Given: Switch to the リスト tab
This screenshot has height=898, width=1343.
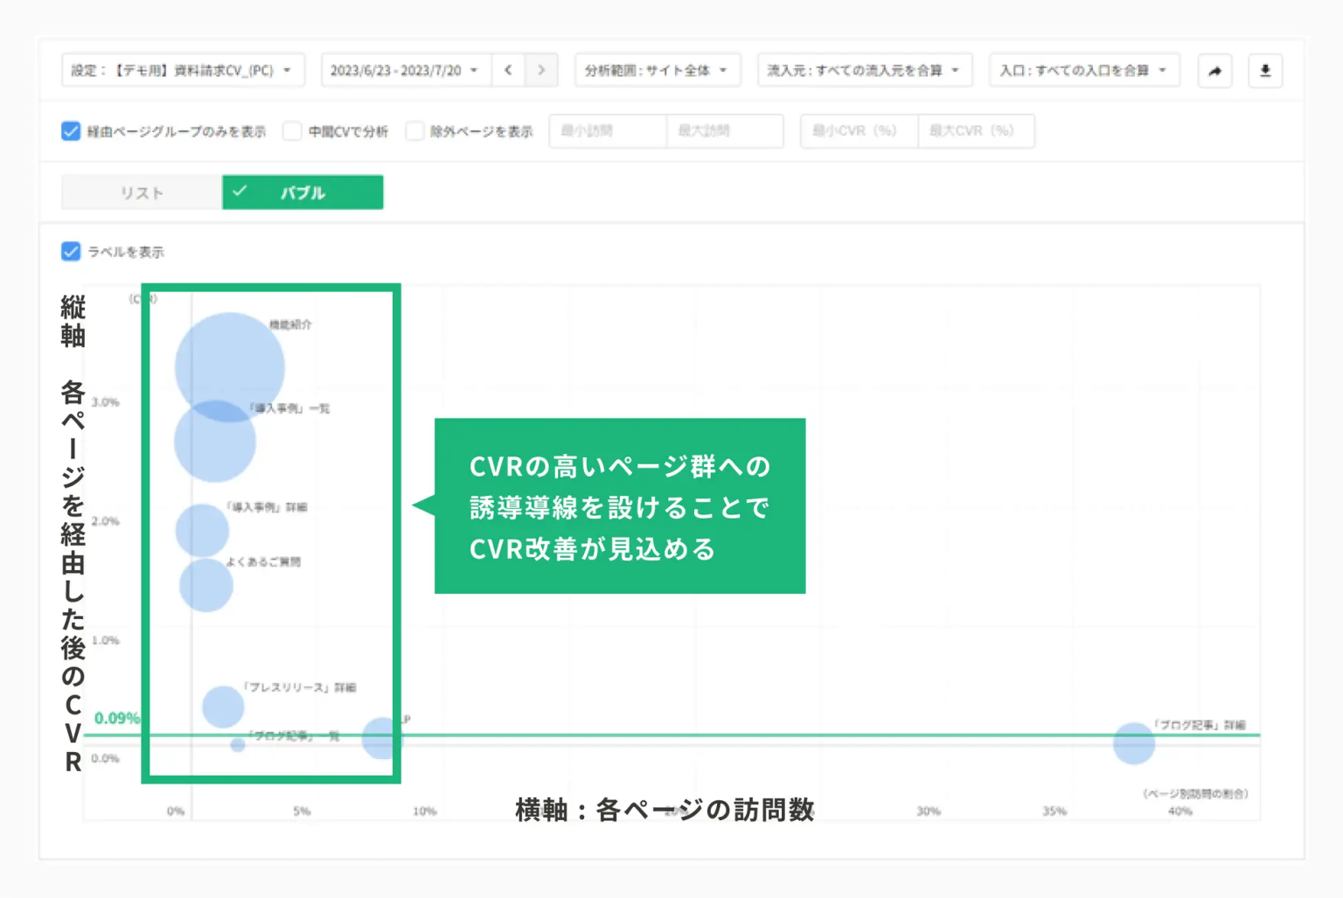Looking at the screenshot, I should [142, 192].
